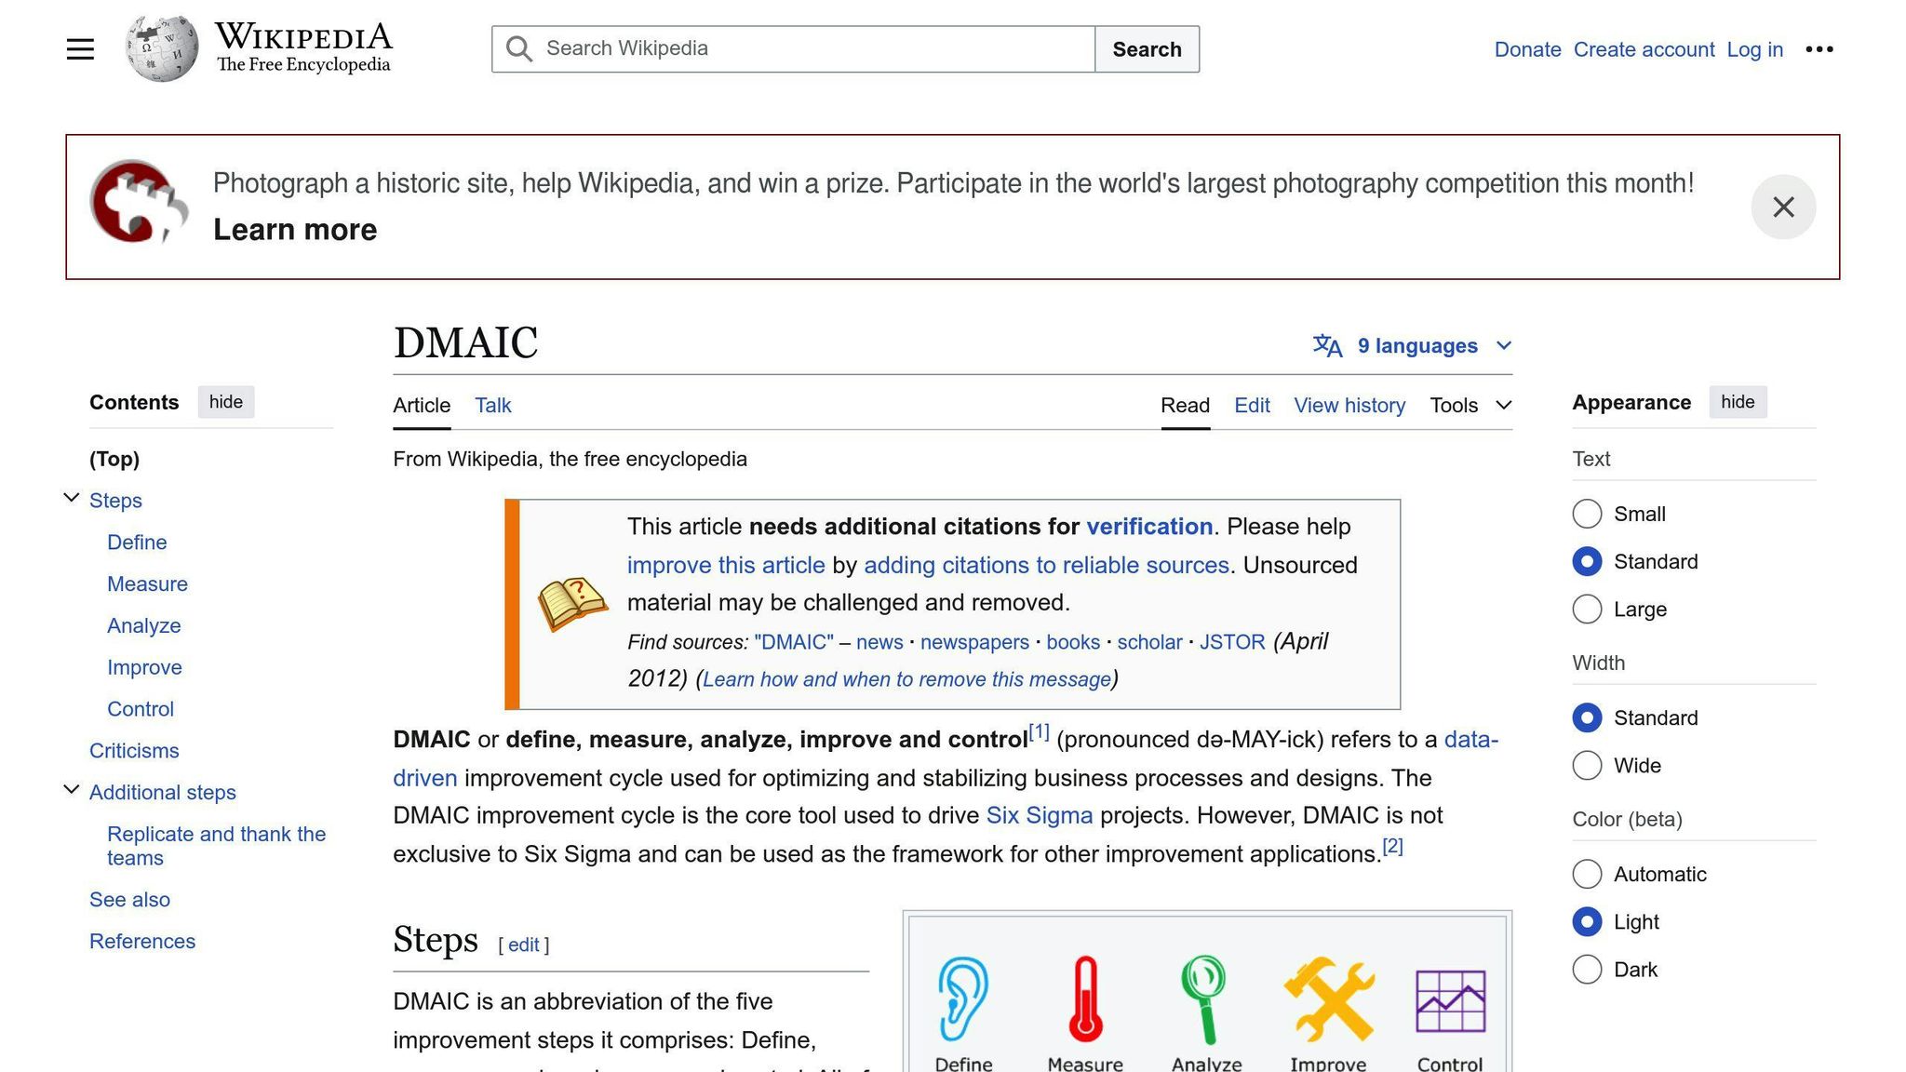Jump to References in contents
Screen dimensions: 1906x1072
[x=142, y=942]
